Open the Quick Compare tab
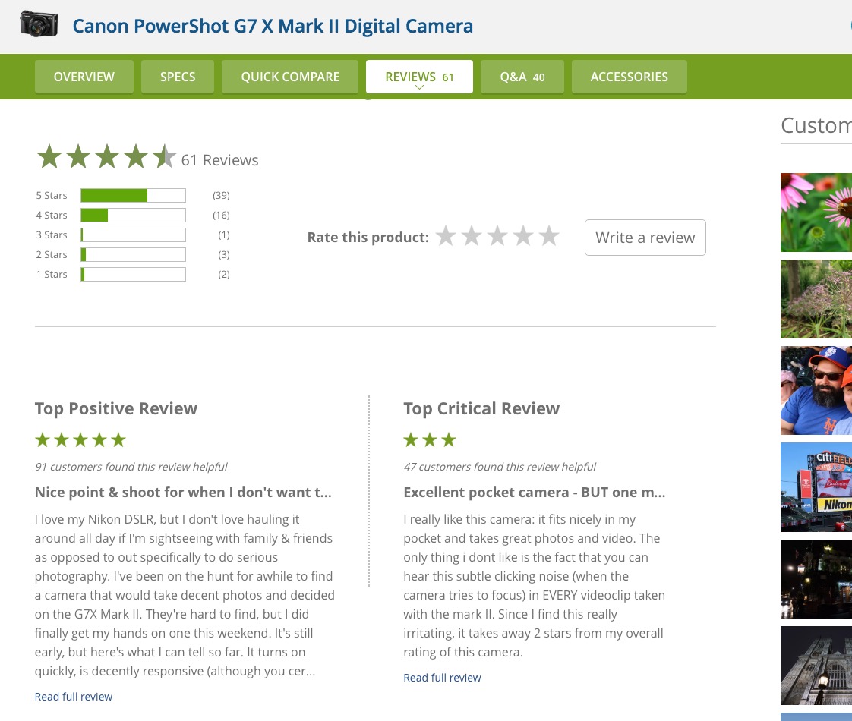Viewport: 852px width, 721px height. pyautogui.click(x=290, y=77)
